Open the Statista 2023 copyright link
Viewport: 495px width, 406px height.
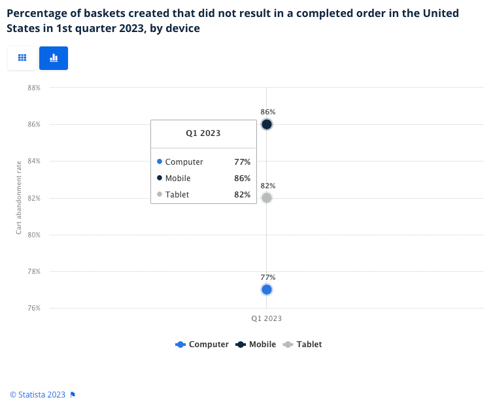coord(37,395)
